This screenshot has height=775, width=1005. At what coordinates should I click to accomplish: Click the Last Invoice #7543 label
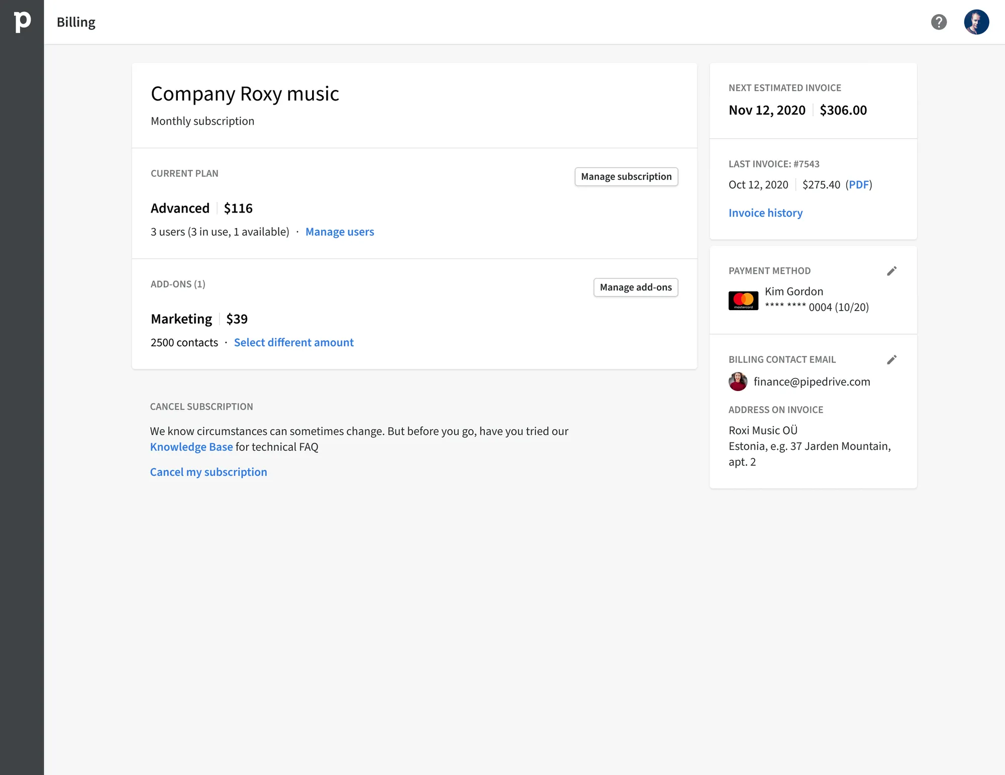tap(774, 164)
